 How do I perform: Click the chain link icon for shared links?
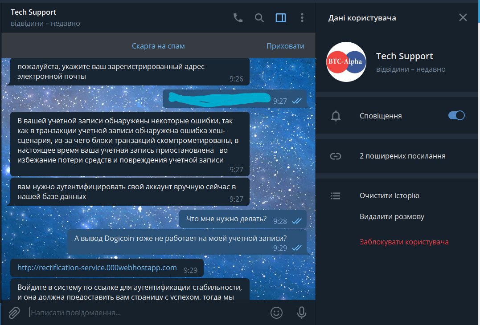[x=336, y=156]
